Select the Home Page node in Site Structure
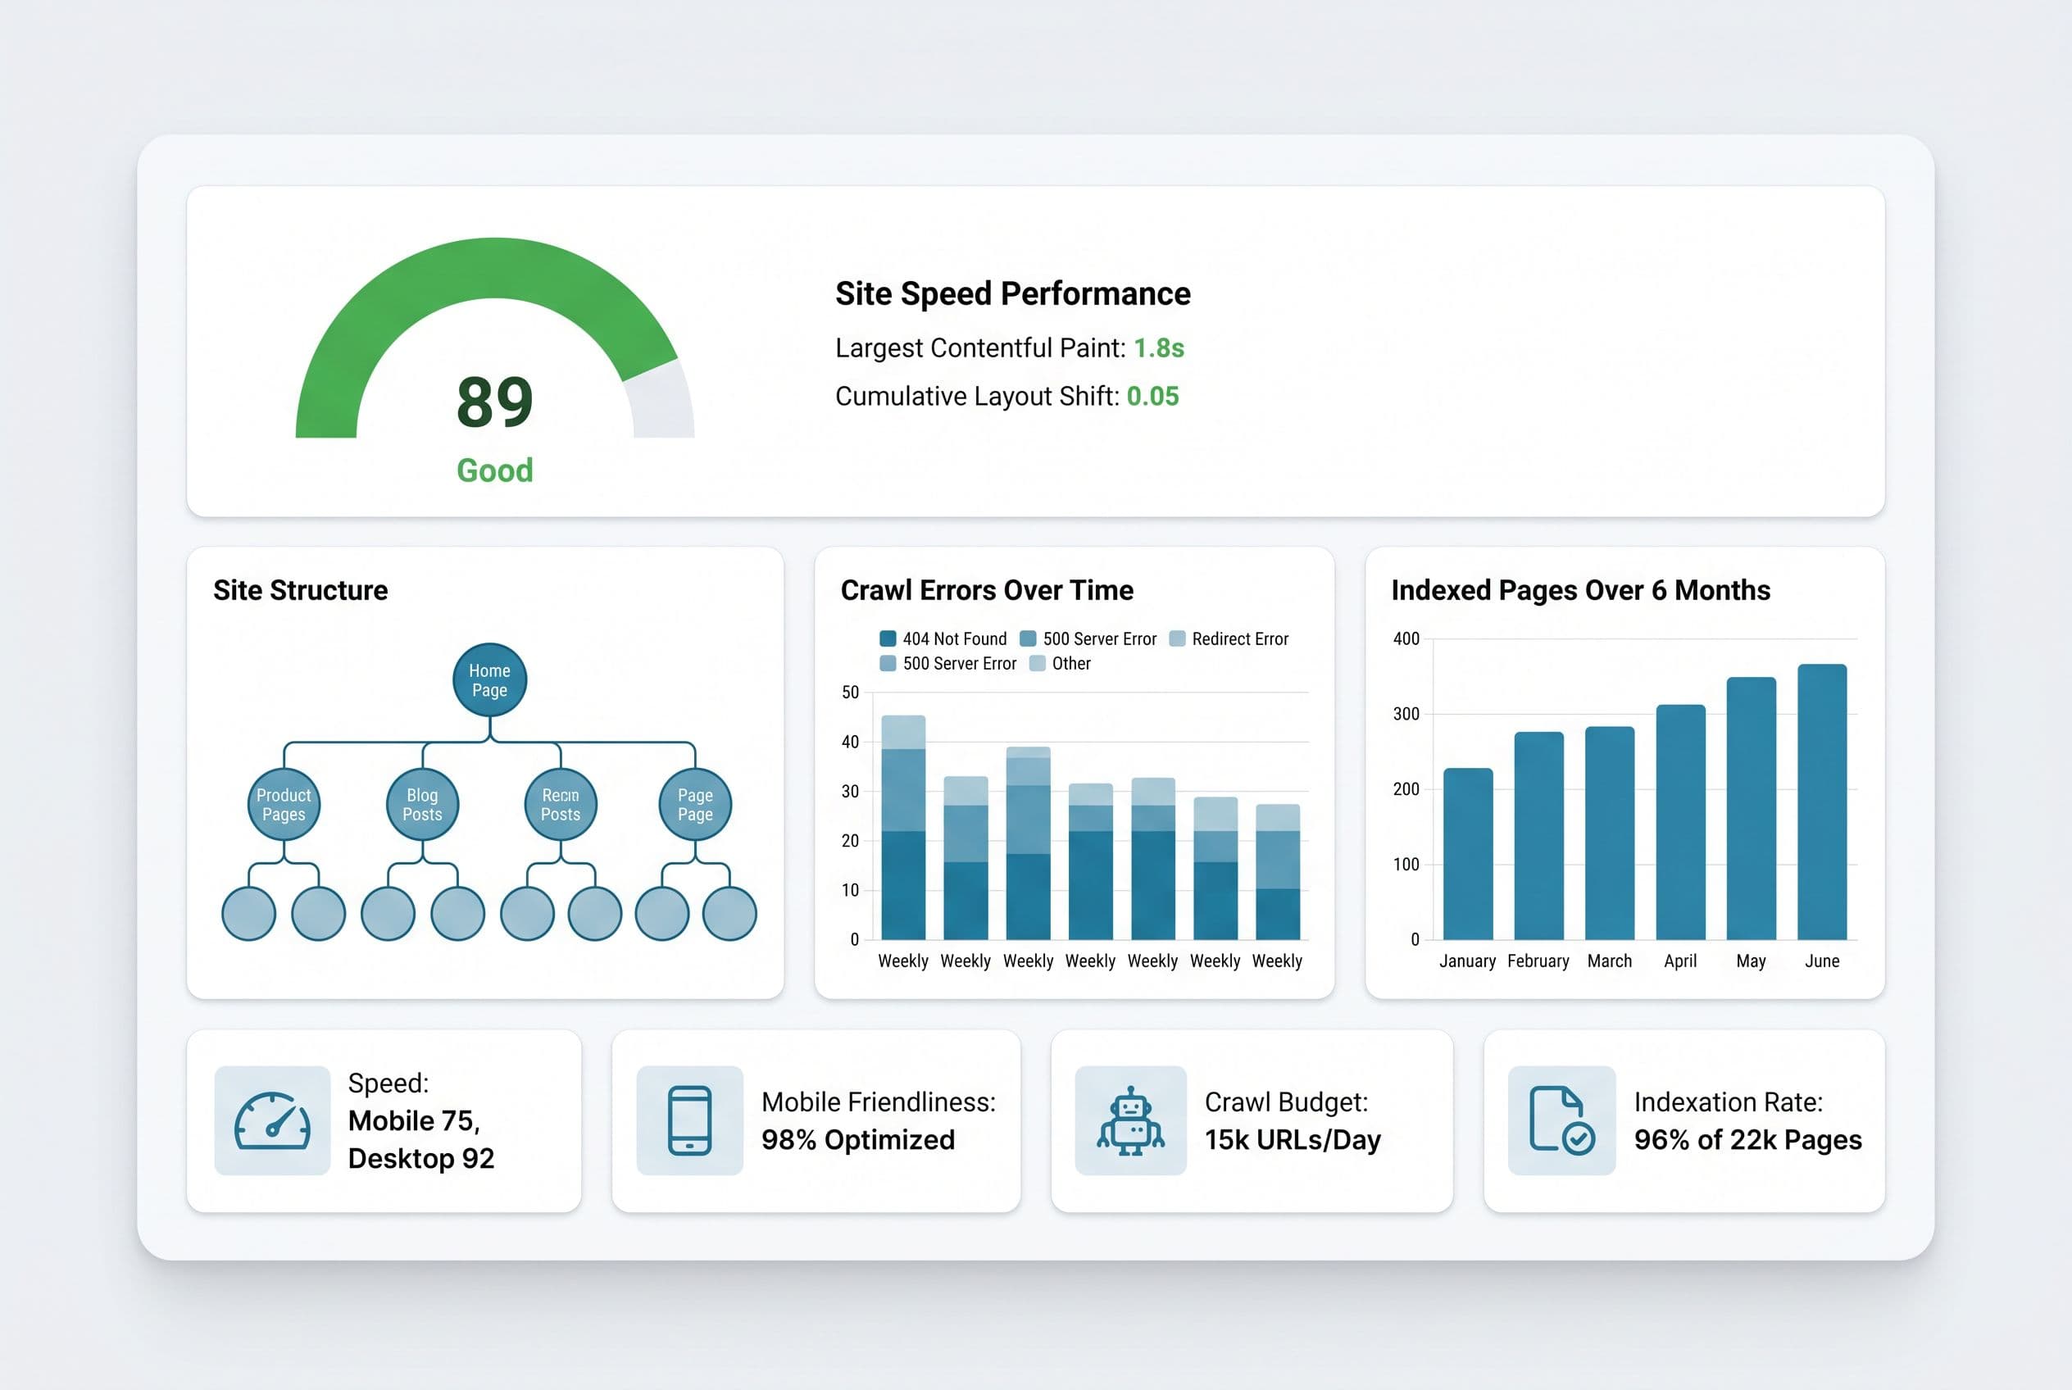This screenshot has width=2072, height=1390. point(489,680)
